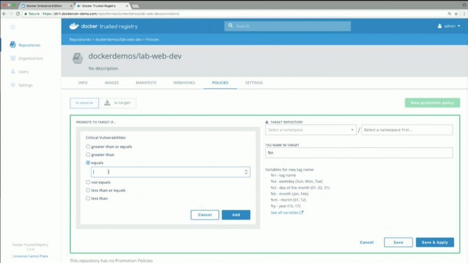Image resolution: width=468 pixels, height=263 pixels.
Task: Click the Save button
Action: pyautogui.click(x=398, y=242)
